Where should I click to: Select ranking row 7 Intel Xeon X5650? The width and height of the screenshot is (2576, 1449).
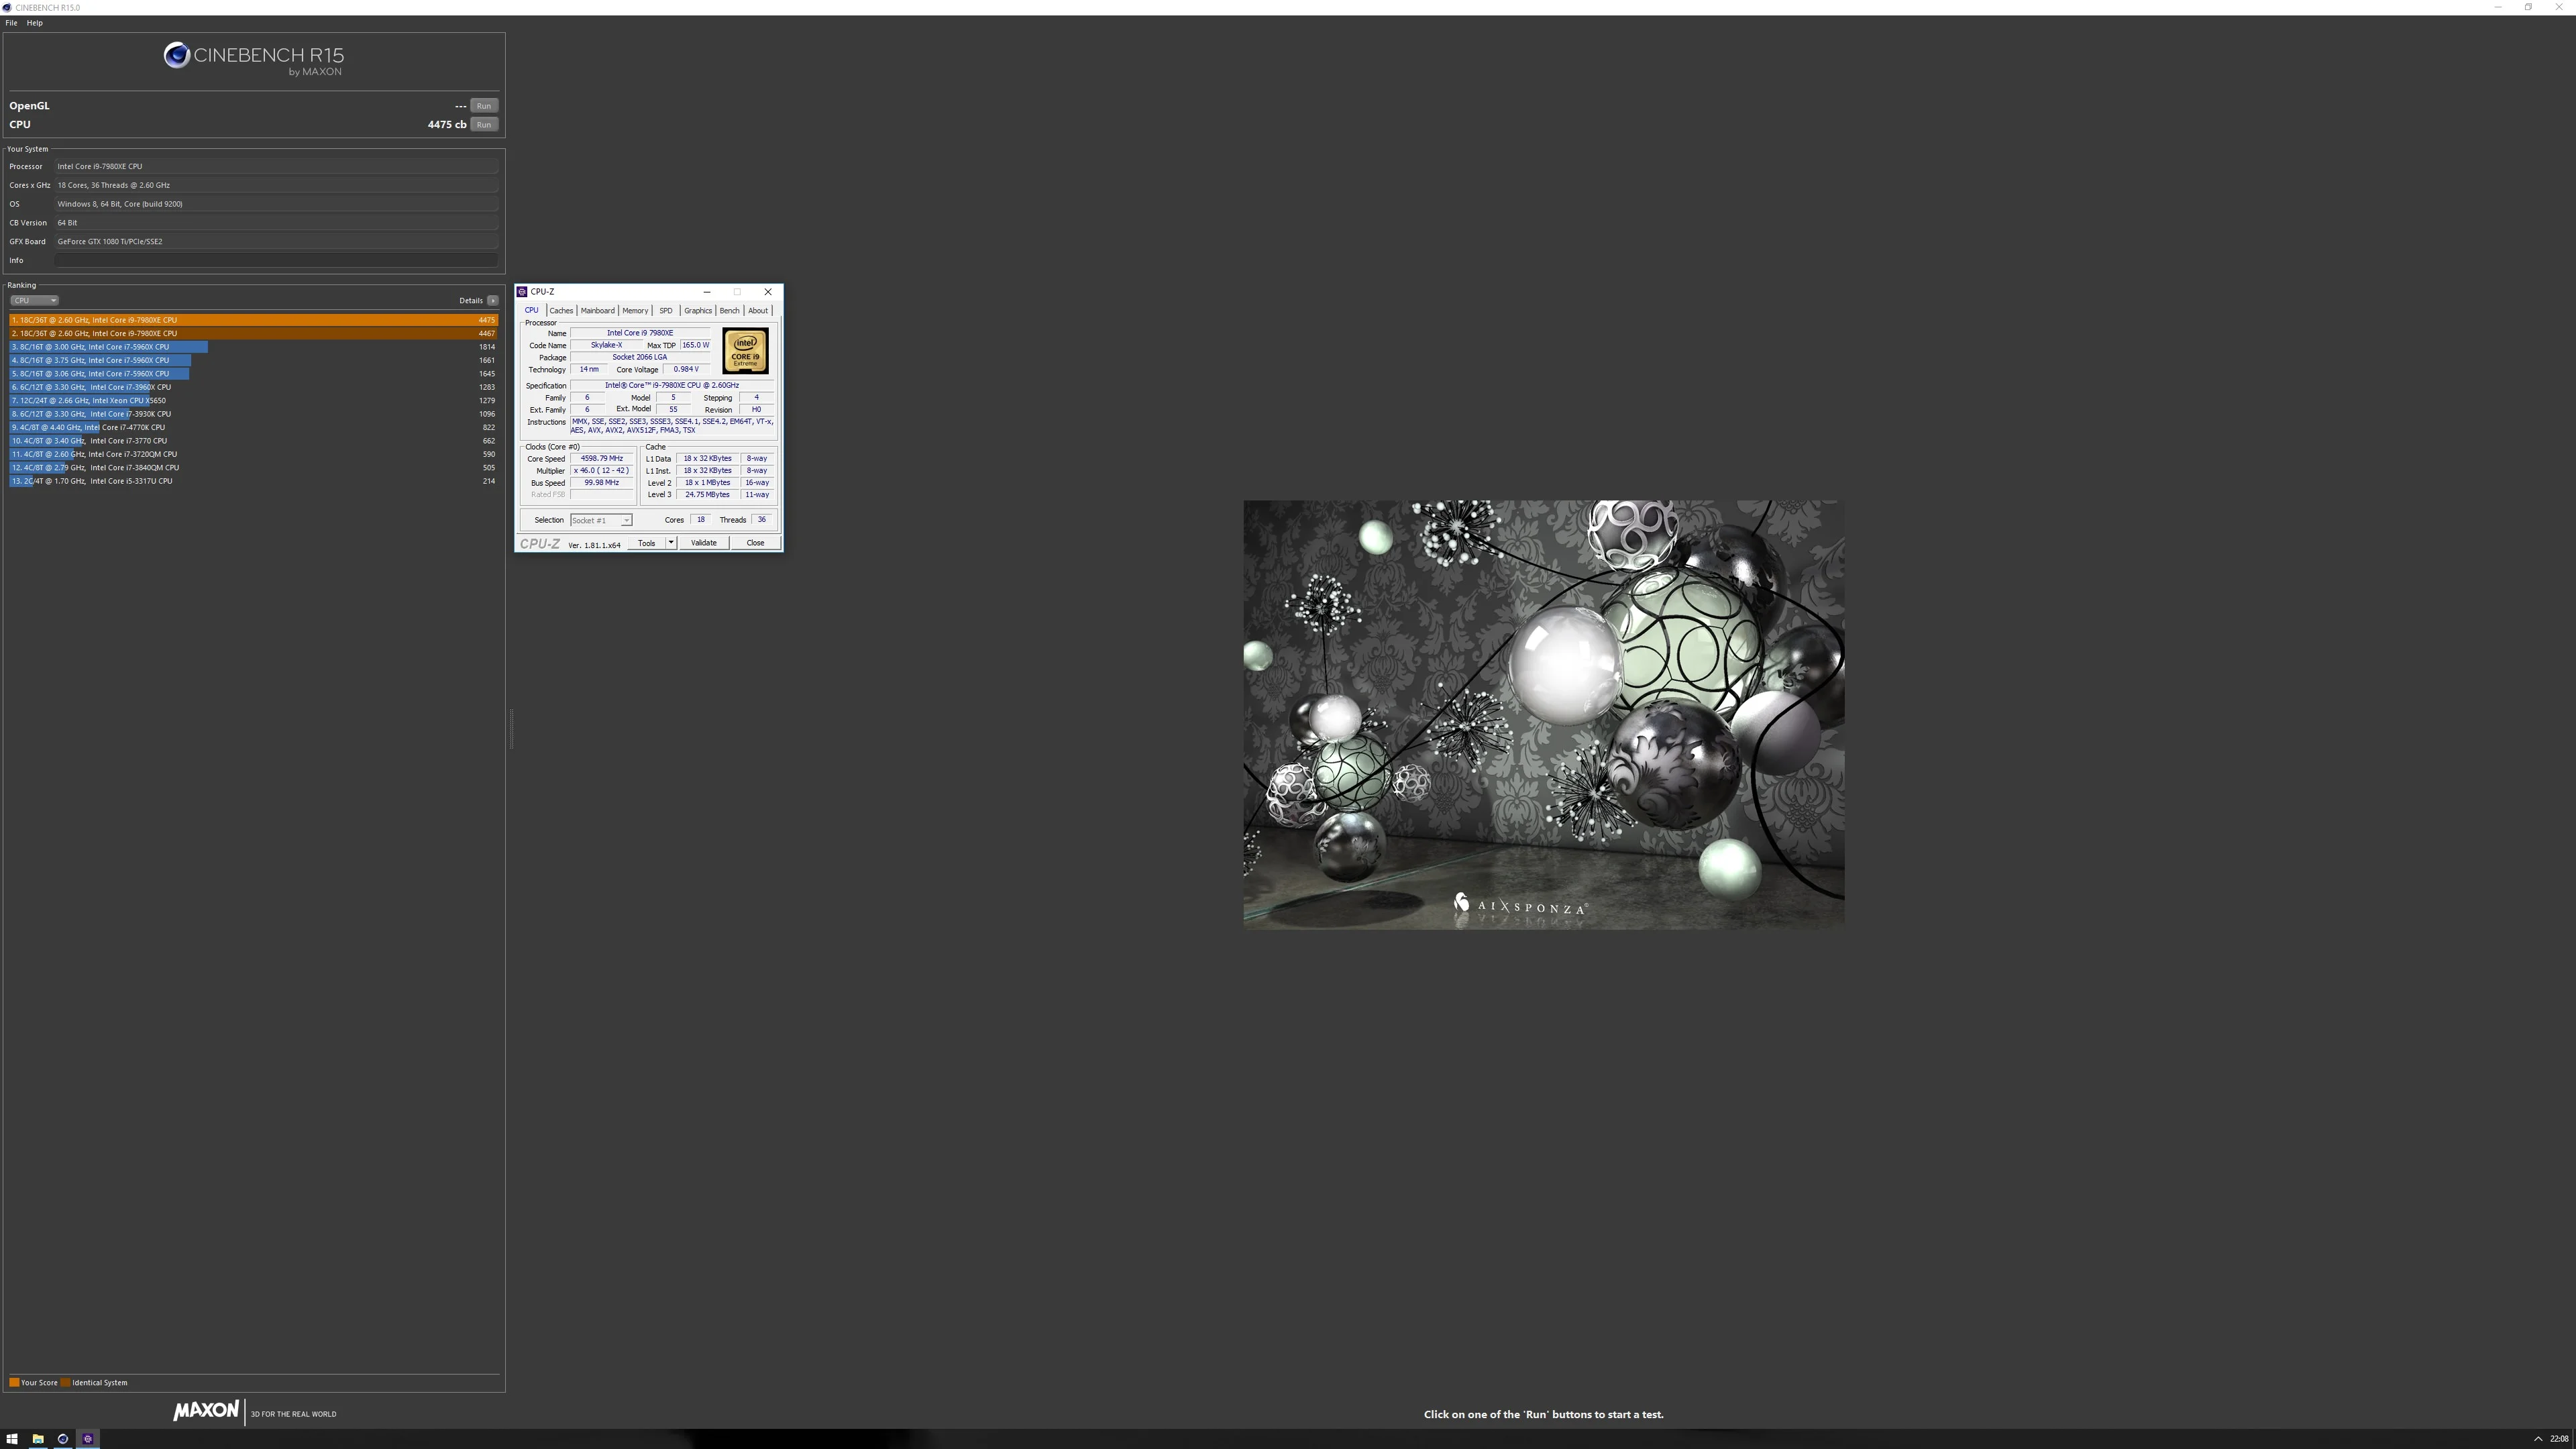pyautogui.click(x=254, y=401)
